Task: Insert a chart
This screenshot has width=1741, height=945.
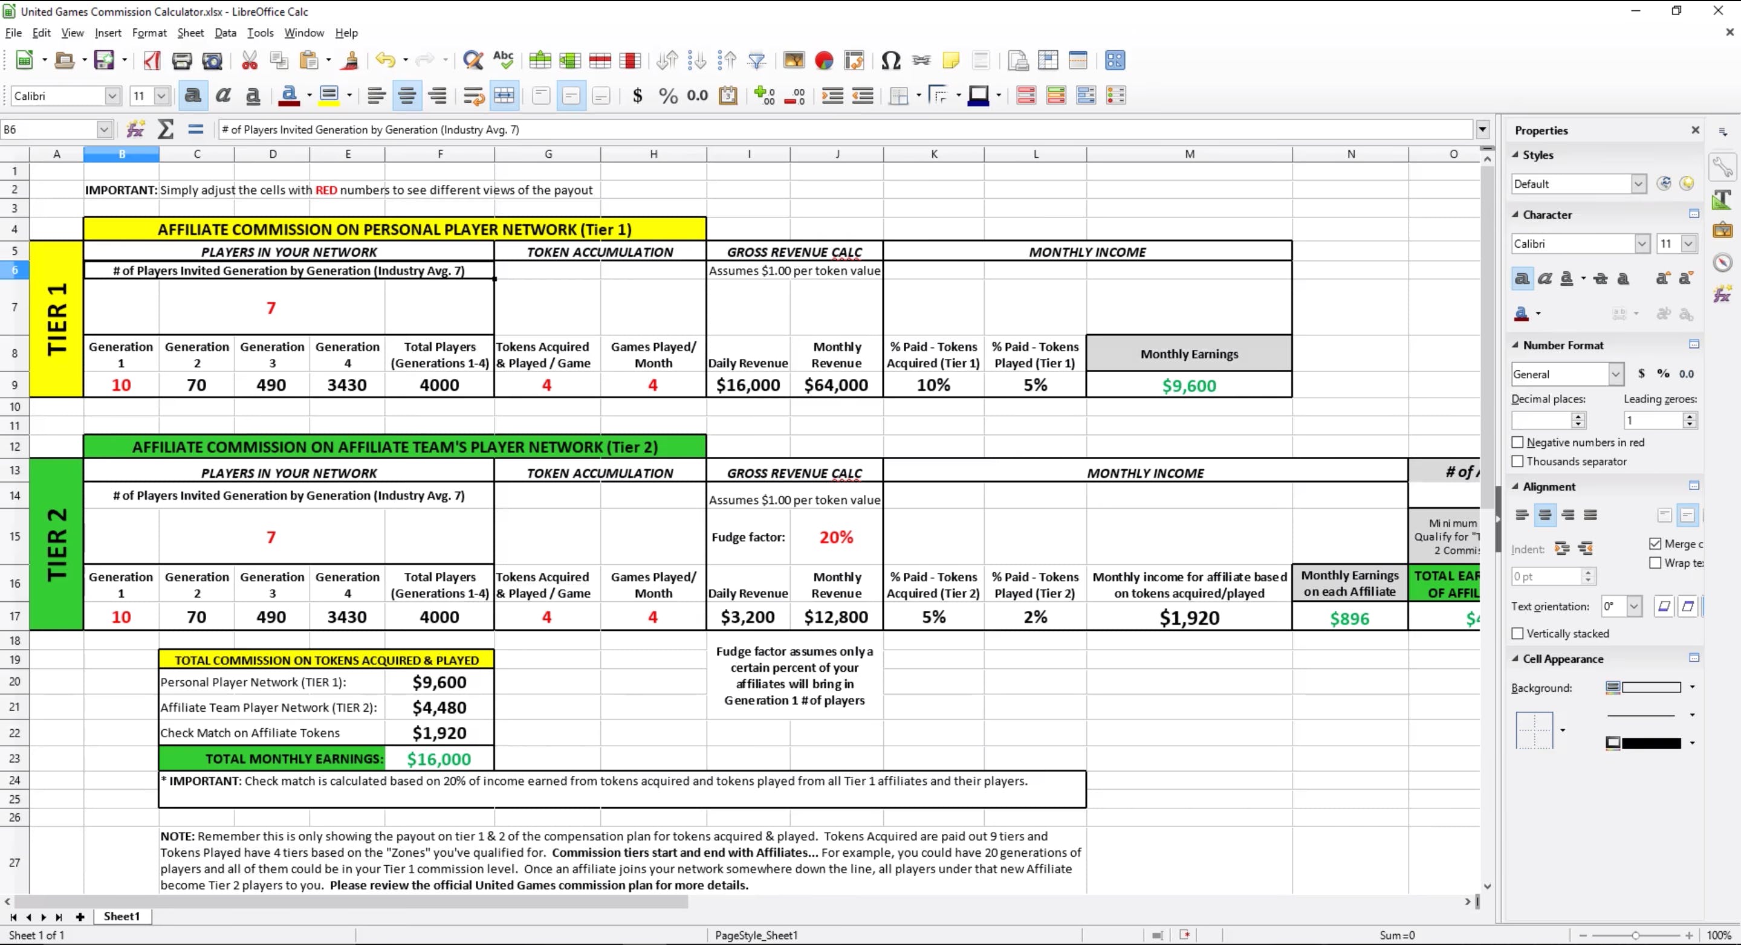Action: (x=824, y=61)
